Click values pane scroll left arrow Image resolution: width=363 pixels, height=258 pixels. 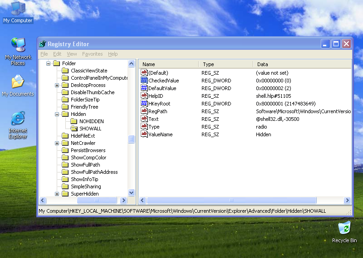pyautogui.click(x=142, y=200)
